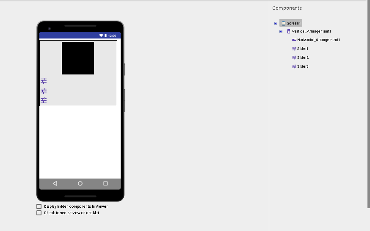
Task: Click the Slider3 icon in tree
Action: coord(294,66)
